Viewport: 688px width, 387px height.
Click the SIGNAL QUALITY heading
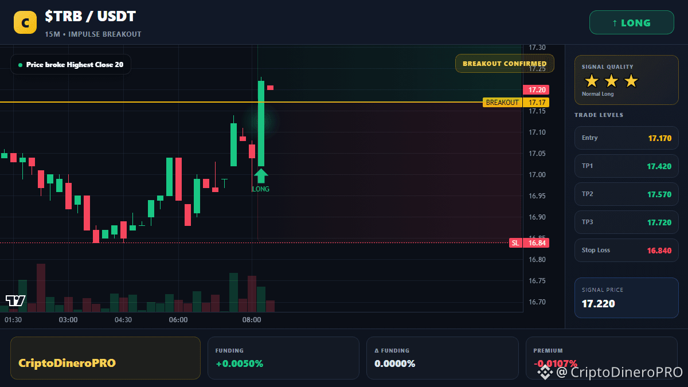[x=607, y=67]
